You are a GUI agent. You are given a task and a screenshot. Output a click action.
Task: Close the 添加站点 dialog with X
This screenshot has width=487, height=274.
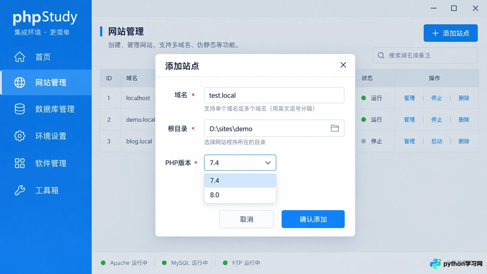click(x=343, y=65)
